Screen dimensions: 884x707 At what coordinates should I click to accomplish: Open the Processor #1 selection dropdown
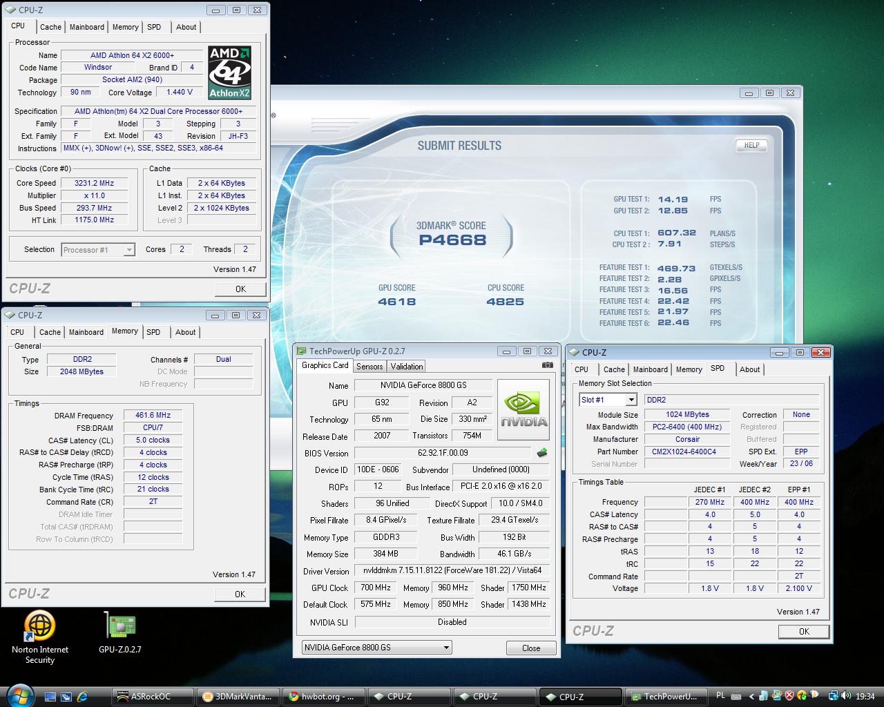tap(97, 250)
